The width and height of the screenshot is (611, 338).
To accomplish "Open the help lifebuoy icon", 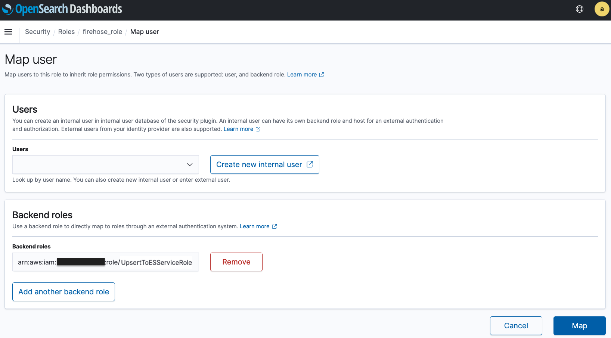I will [580, 9].
